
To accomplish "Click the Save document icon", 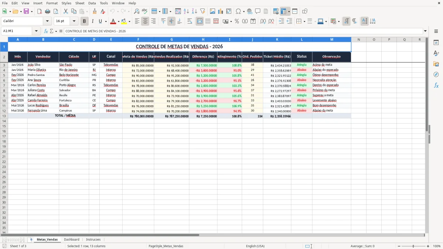I will click(26, 11).
